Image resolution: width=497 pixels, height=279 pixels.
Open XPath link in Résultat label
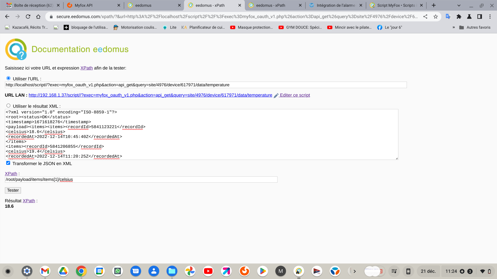point(29,201)
